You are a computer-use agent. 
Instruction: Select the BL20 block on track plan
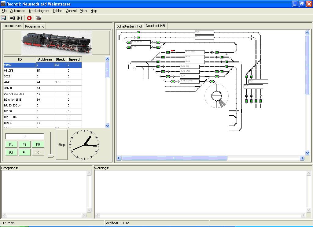point(204,32)
